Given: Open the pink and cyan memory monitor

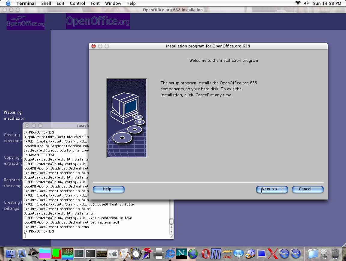Looking at the screenshot, I should [44, 253].
